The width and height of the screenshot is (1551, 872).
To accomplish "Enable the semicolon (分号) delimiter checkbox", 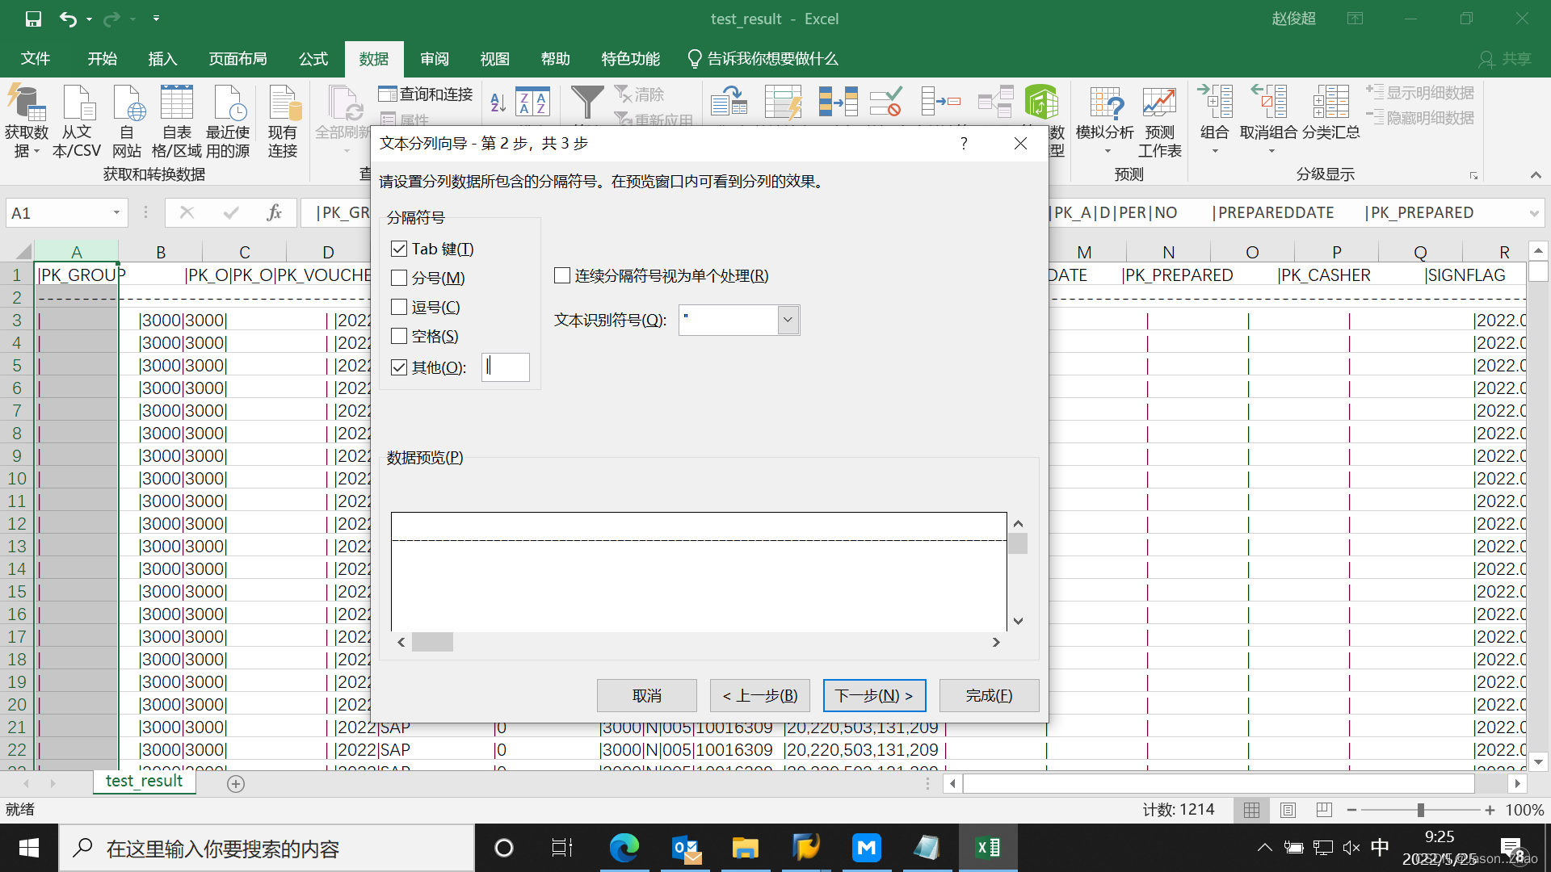I will pyautogui.click(x=399, y=278).
